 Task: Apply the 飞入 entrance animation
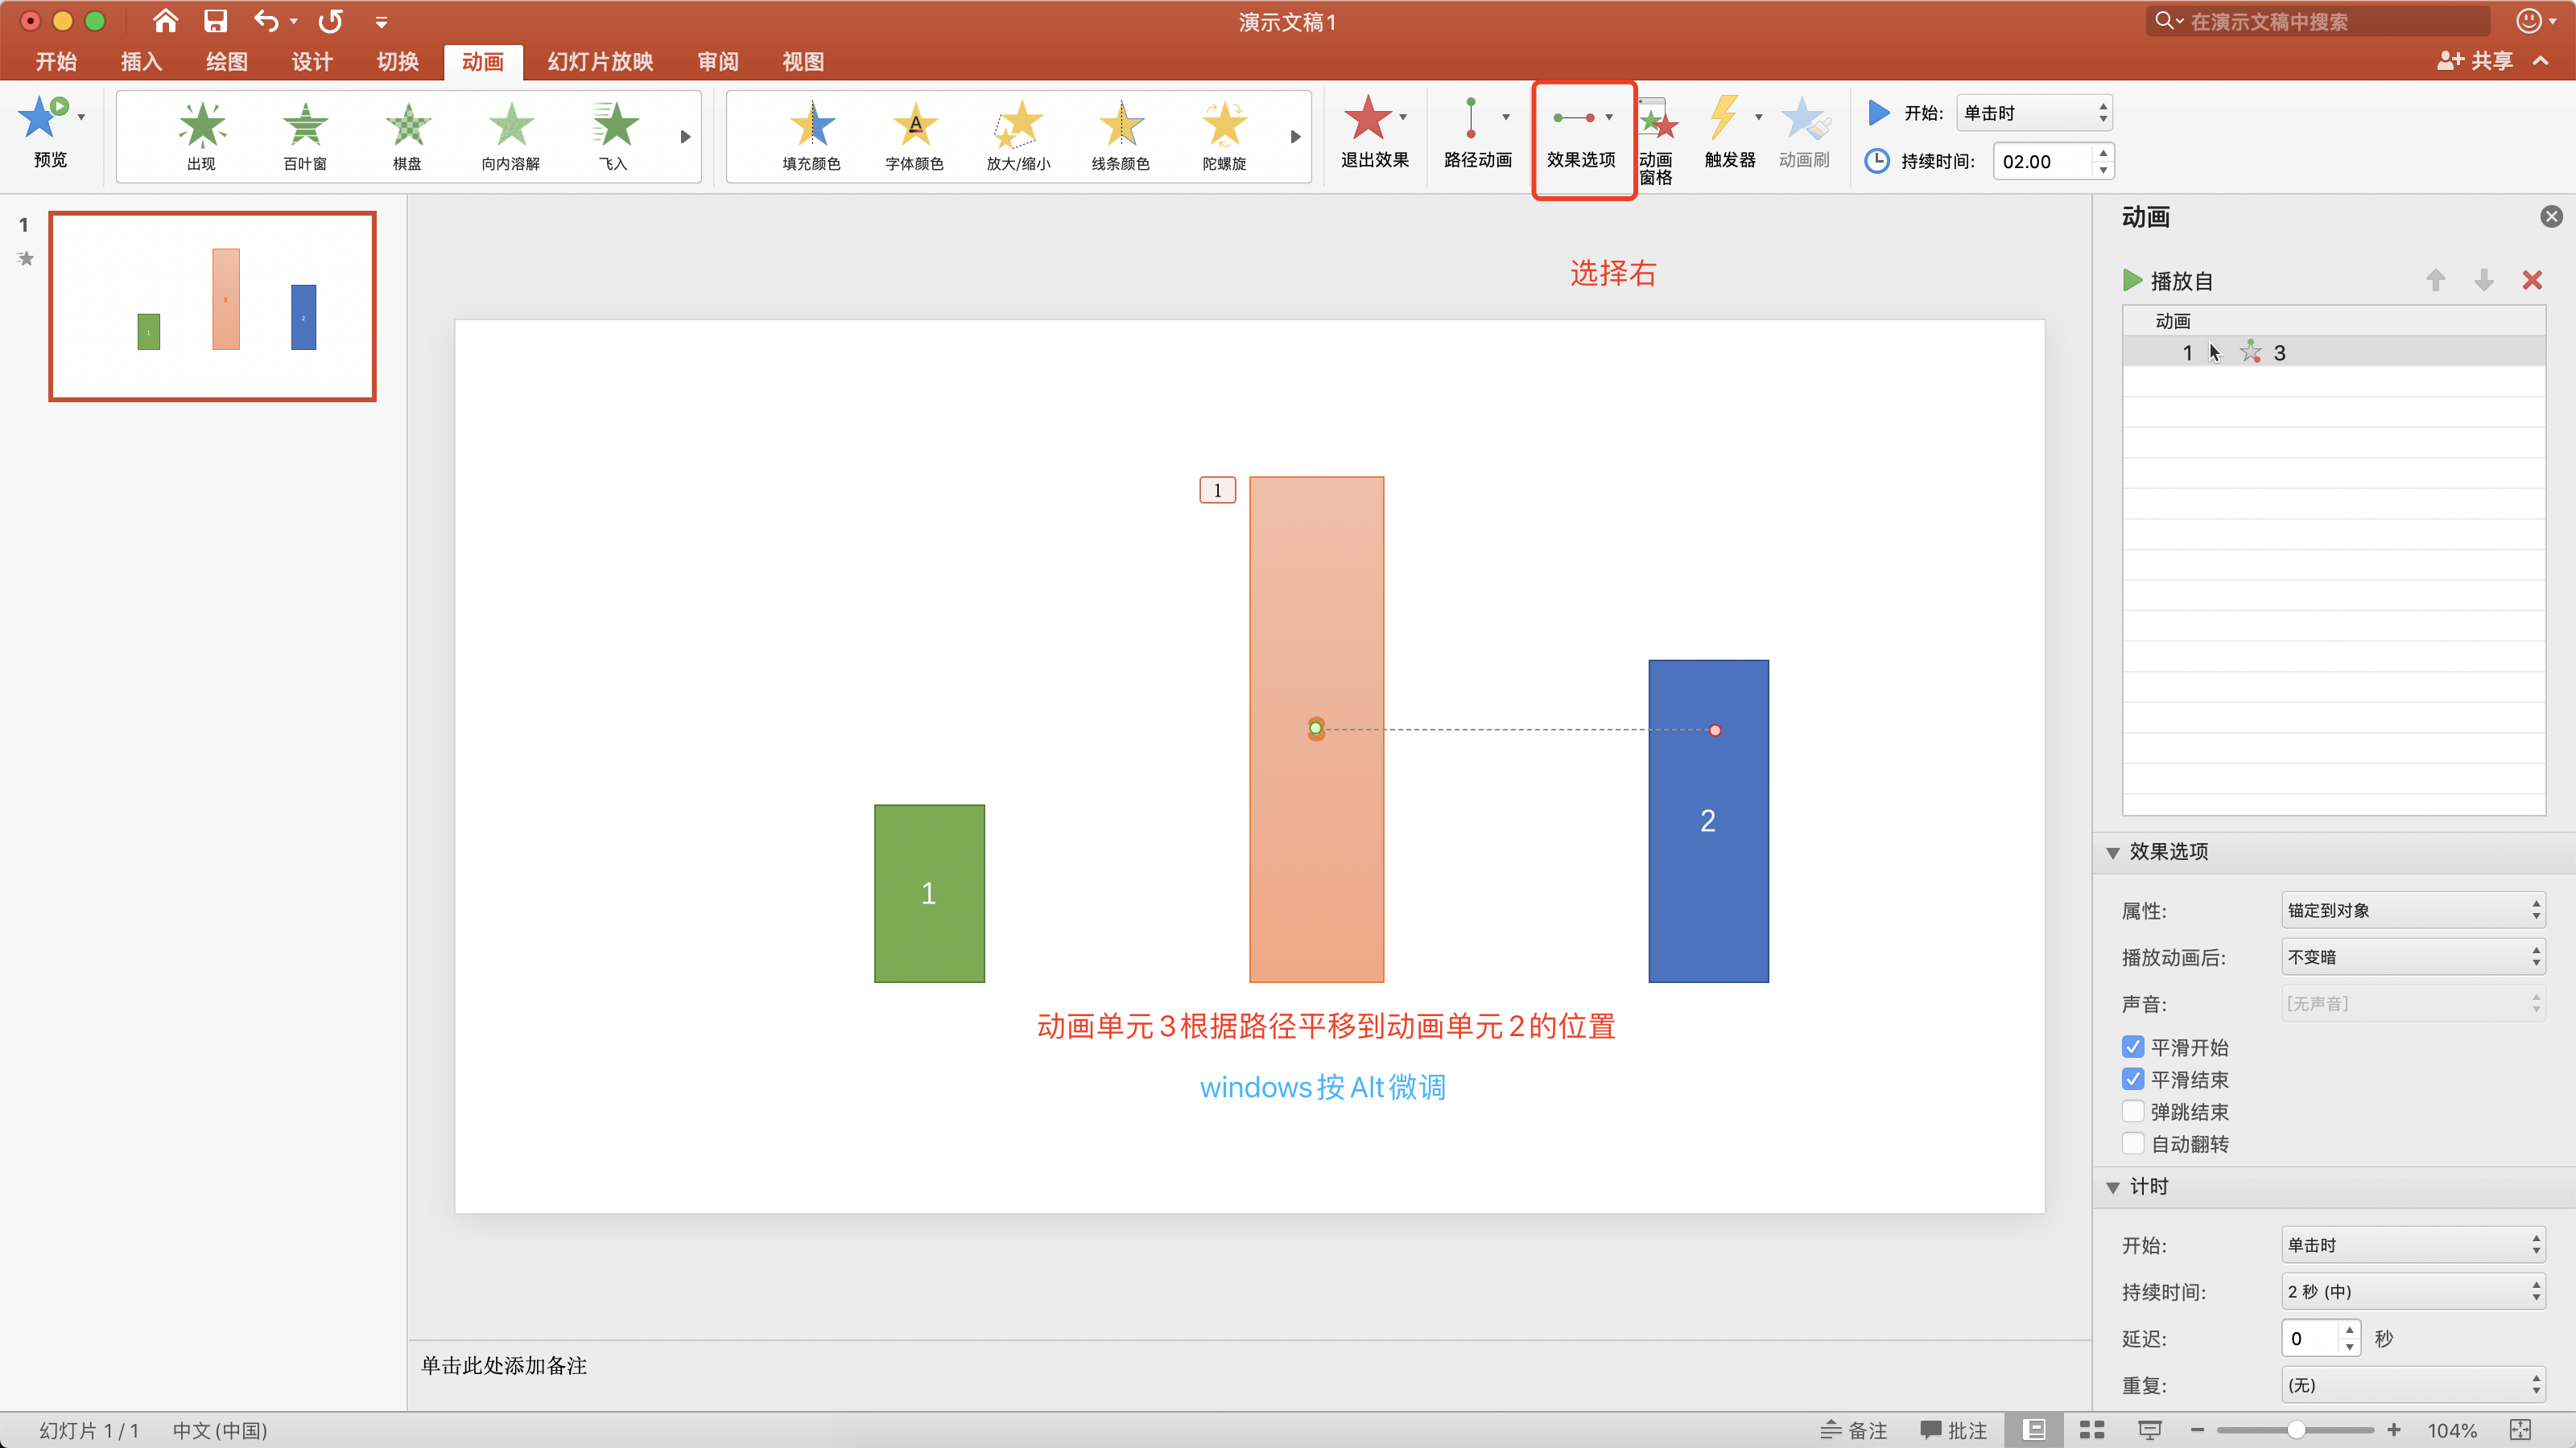coord(613,135)
